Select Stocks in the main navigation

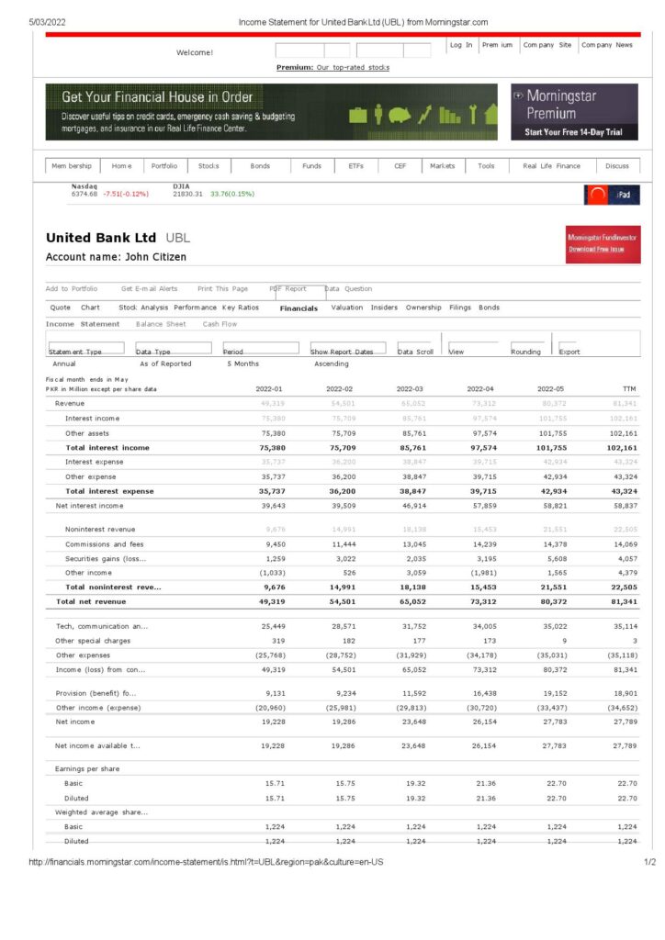[x=209, y=166]
